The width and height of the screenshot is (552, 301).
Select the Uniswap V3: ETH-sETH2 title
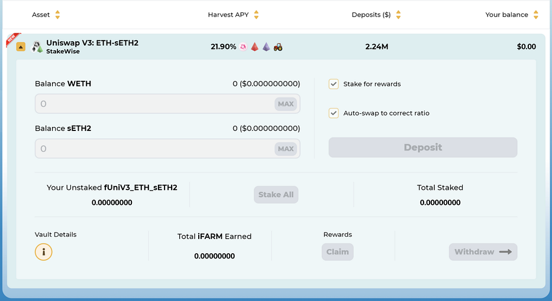click(92, 43)
